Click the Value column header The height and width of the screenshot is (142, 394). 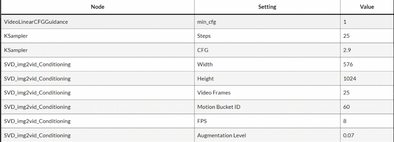click(x=367, y=7)
